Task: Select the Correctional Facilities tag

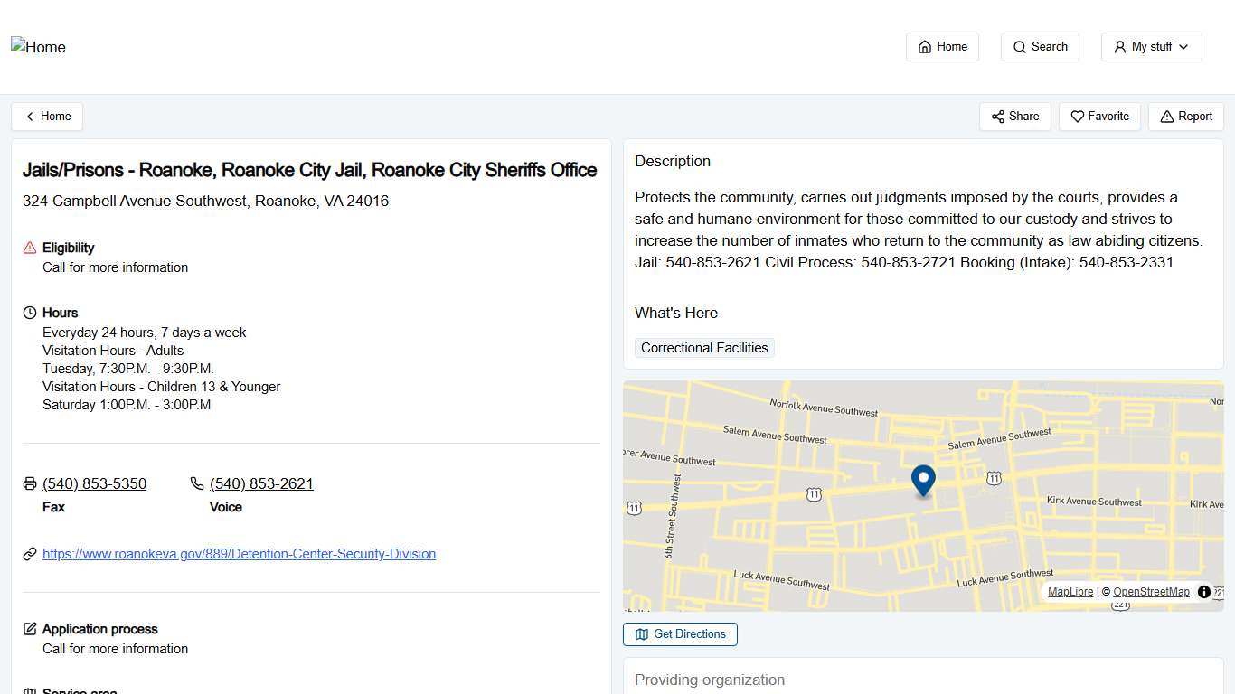Action: [x=704, y=348]
